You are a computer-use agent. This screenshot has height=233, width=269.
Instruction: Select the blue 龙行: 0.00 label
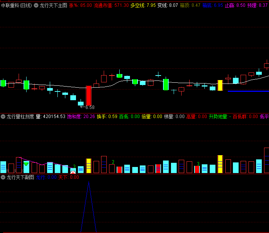(46, 177)
